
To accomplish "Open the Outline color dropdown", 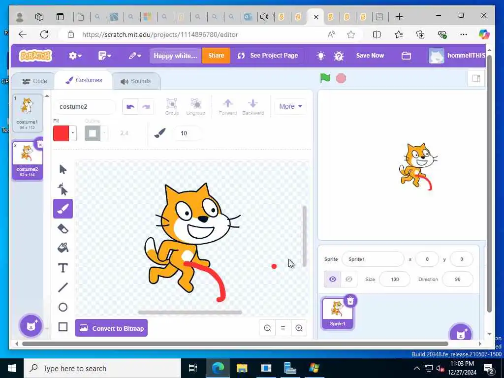I will tap(104, 133).
